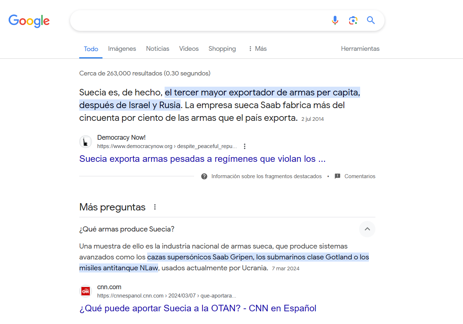Start voice search with microphone icon

[x=335, y=20]
